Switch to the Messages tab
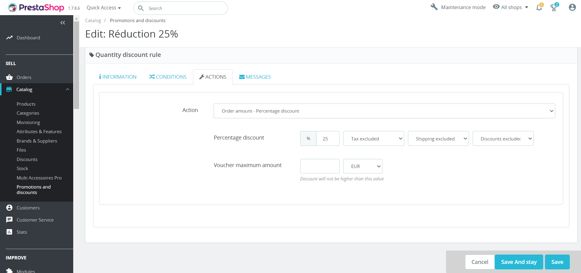Image resolution: width=581 pixels, height=273 pixels. tap(255, 77)
